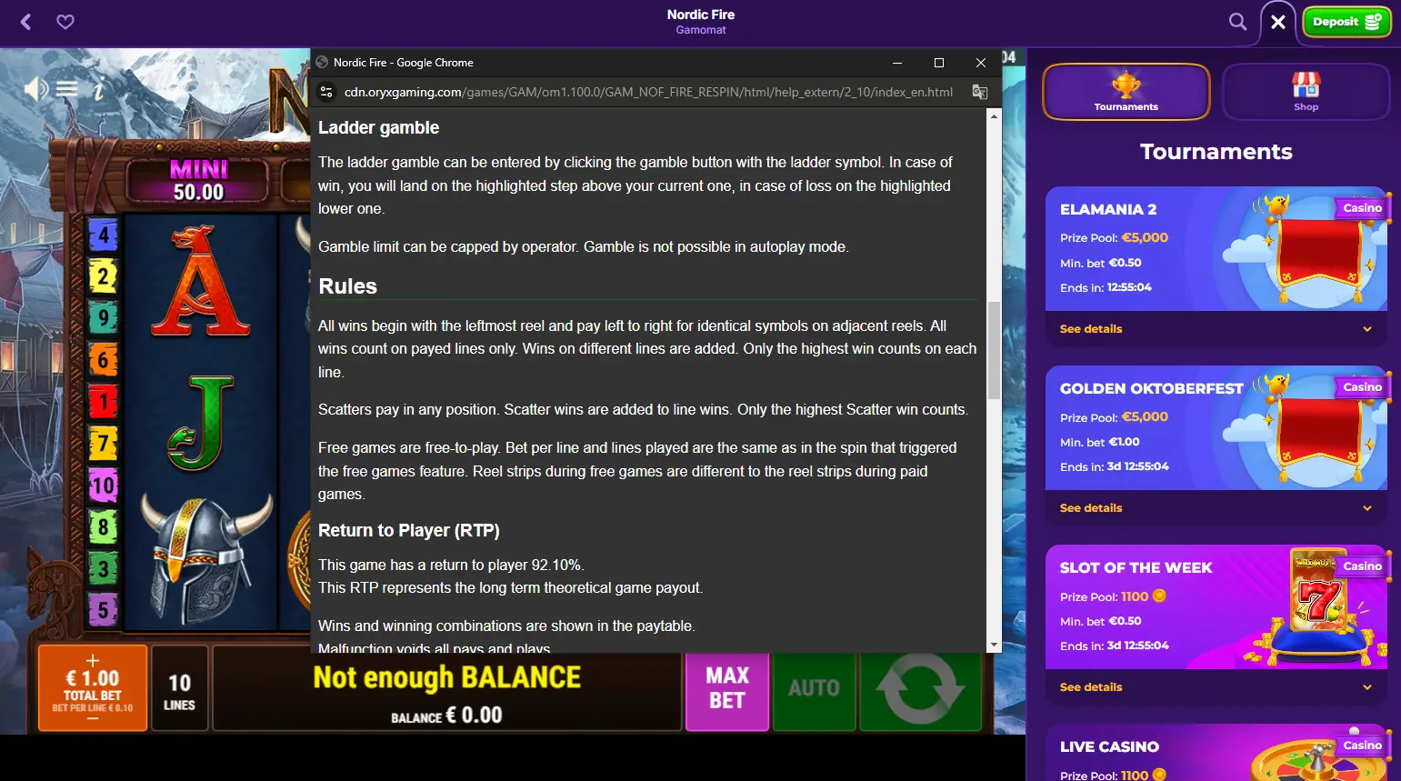Click the Casino tag on SLOT OF THE WEEK
The height and width of the screenshot is (781, 1401).
click(x=1362, y=566)
